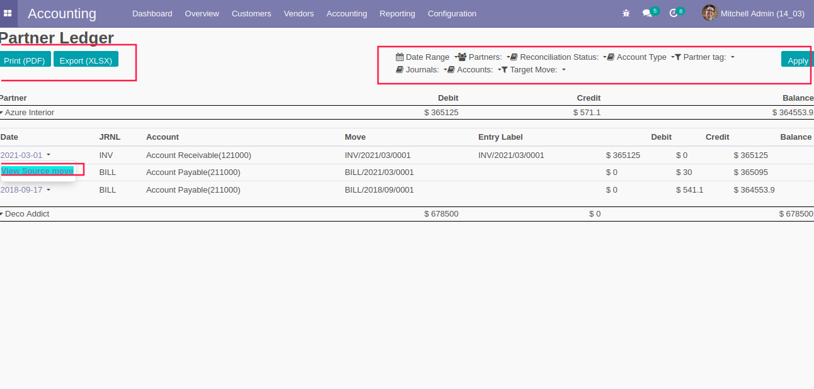Viewport: 814px width, 389px height.
Task: Open the apps grid menu icon
Action: [8, 13]
